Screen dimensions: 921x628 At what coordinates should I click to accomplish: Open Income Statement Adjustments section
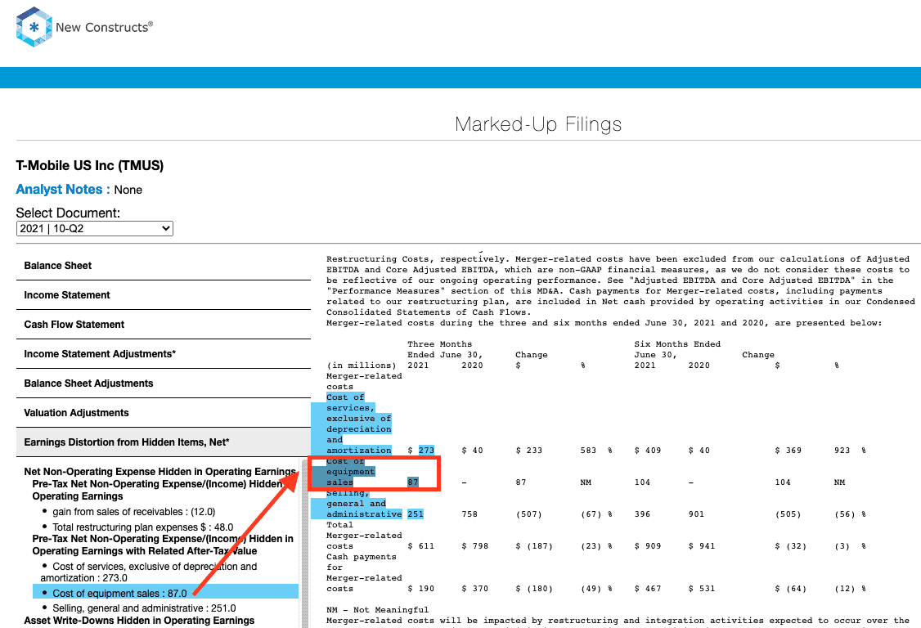[164, 353]
